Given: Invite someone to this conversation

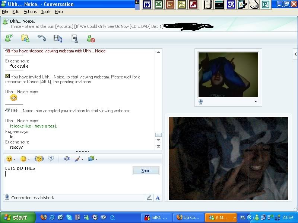Looking at the screenshot, I should pos(9,38).
